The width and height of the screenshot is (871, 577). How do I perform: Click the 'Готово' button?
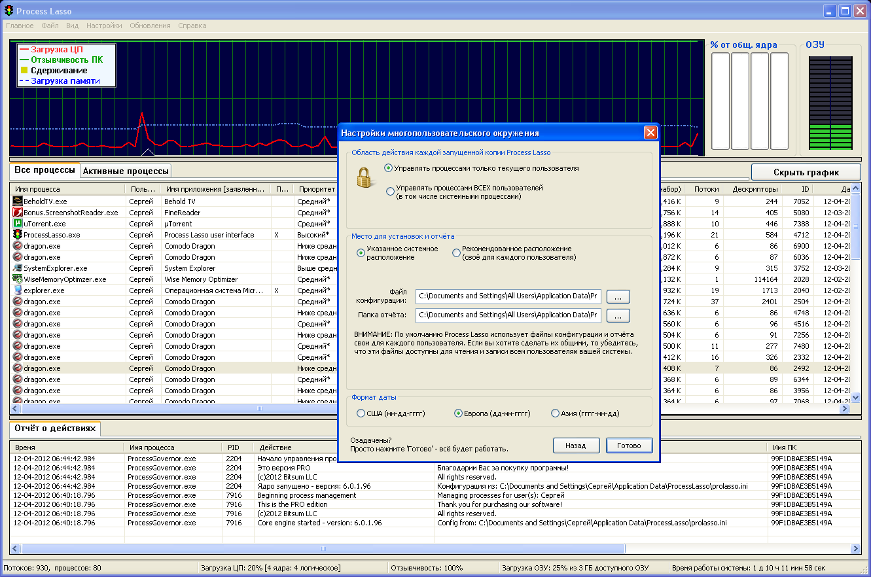(x=629, y=446)
